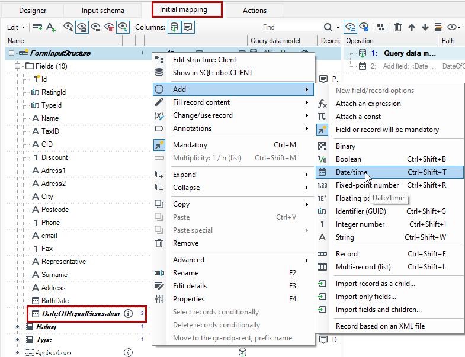The image size is (465, 357).
Task: Choose Remove from context menu
Action: pyautogui.click(x=233, y=243)
